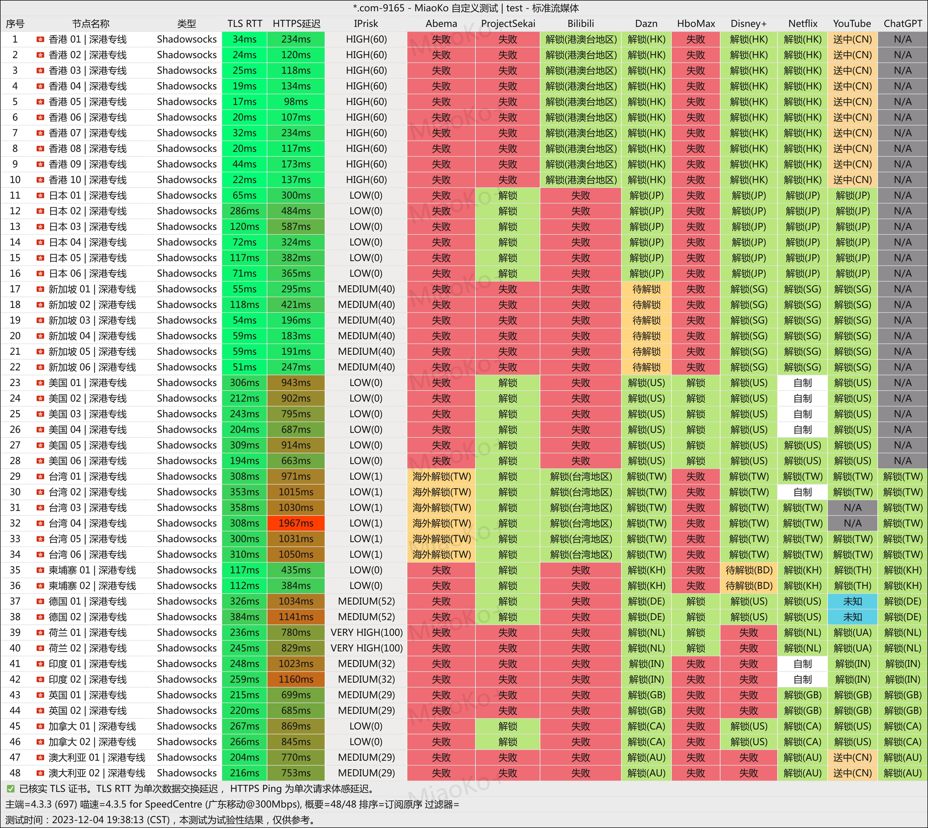Click the flag icon beside 美国 06
This screenshot has height=828, width=928.
pyautogui.click(x=40, y=461)
